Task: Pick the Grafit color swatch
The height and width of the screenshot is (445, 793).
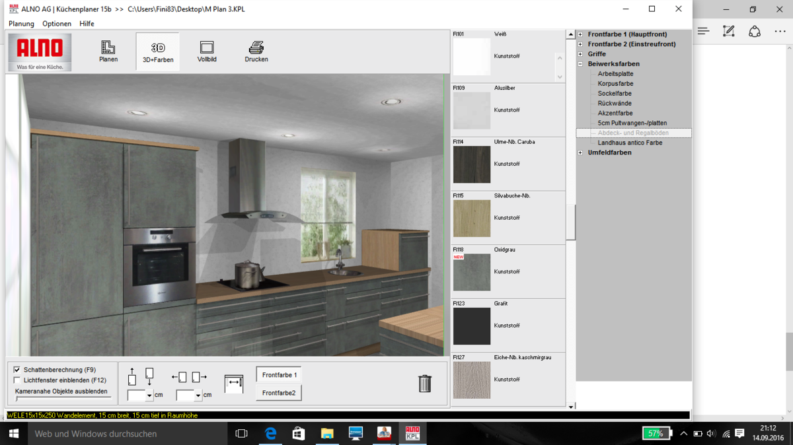Action: 472,326
